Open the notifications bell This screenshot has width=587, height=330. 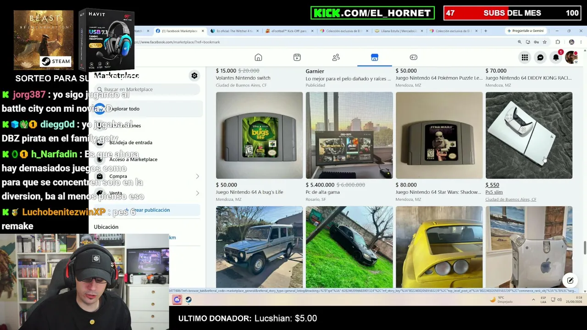click(556, 57)
